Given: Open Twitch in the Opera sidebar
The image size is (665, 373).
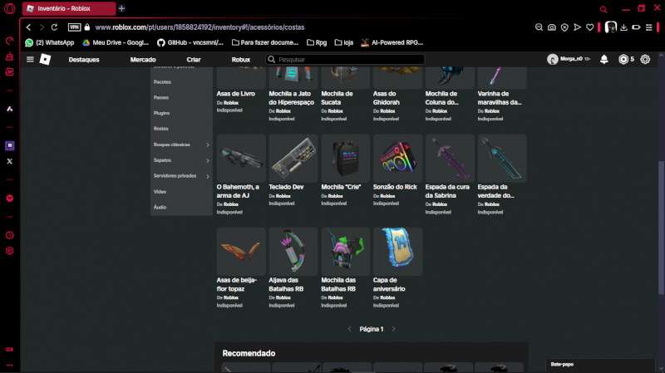Looking at the screenshot, I should point(10,145).
